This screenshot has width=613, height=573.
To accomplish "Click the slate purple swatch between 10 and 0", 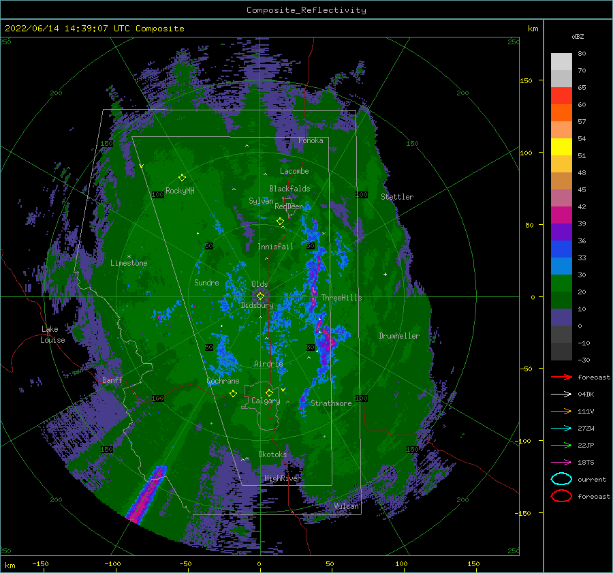I will coord(561,318).
